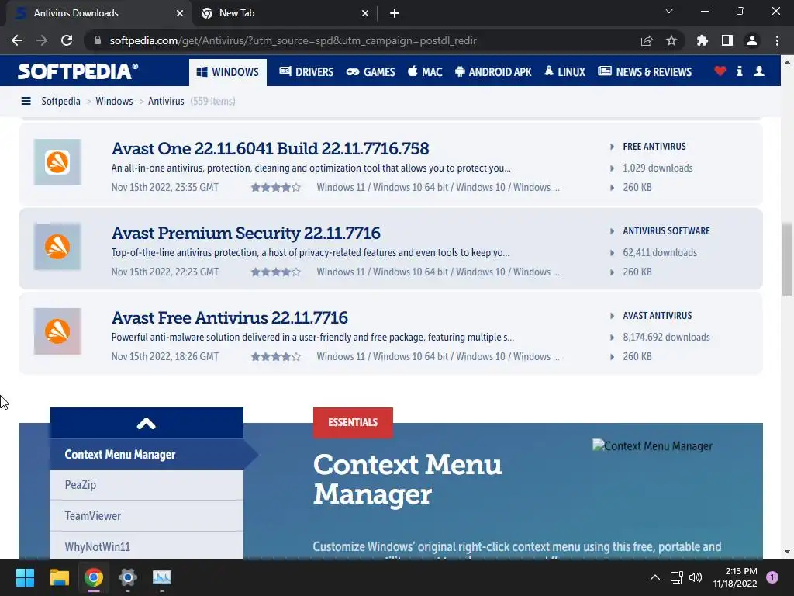Click the Avast Premium Security app icon
Image resolution: width=794 pixels, height=596 pixels.
(57, 247)
